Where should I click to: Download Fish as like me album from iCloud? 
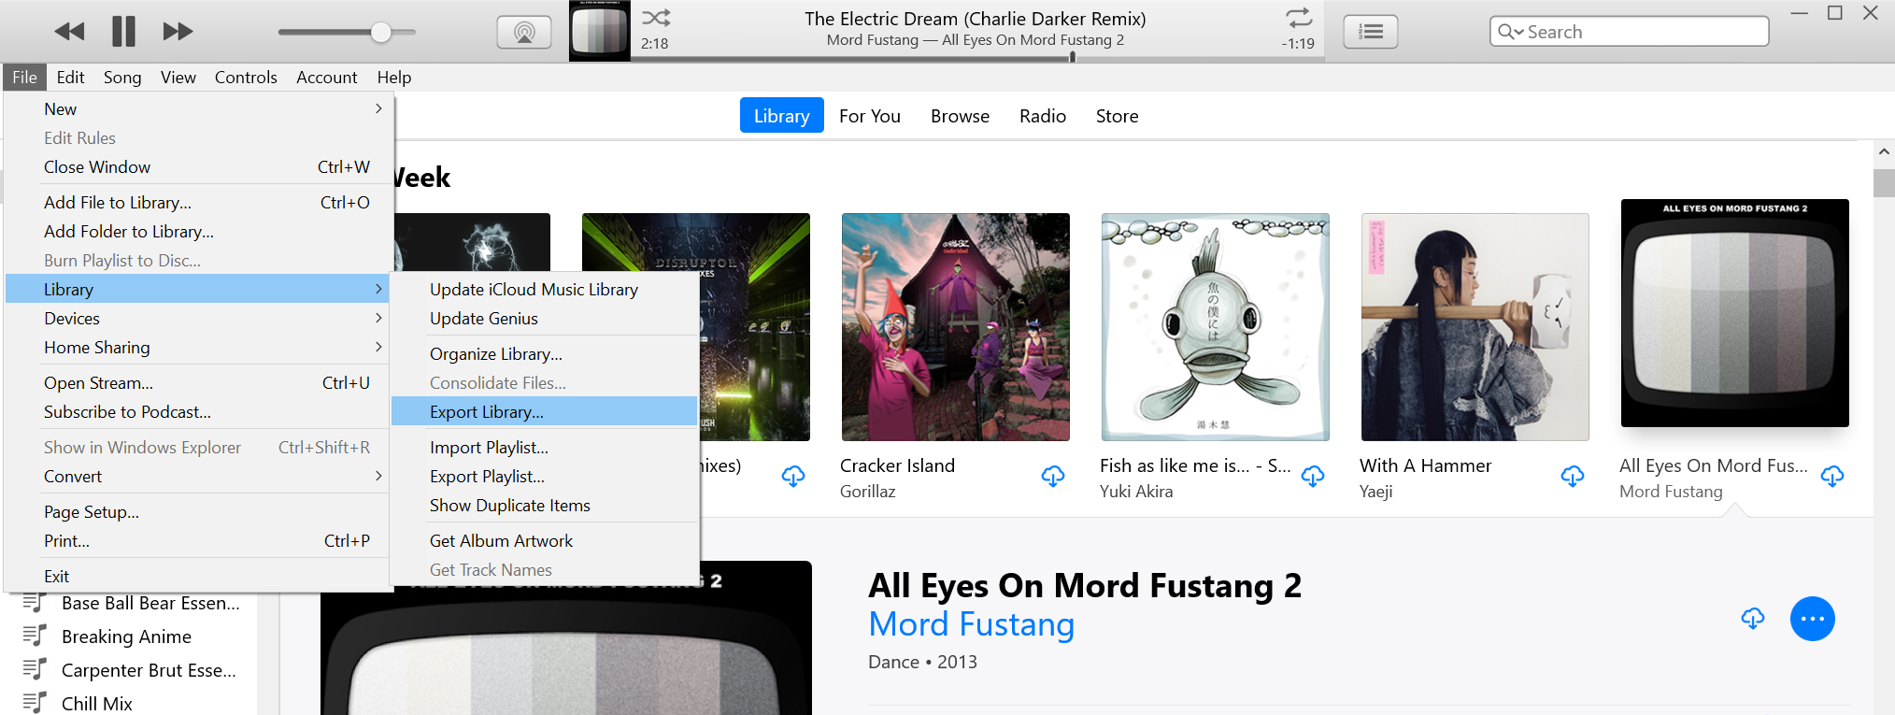tap(1313, 477)
